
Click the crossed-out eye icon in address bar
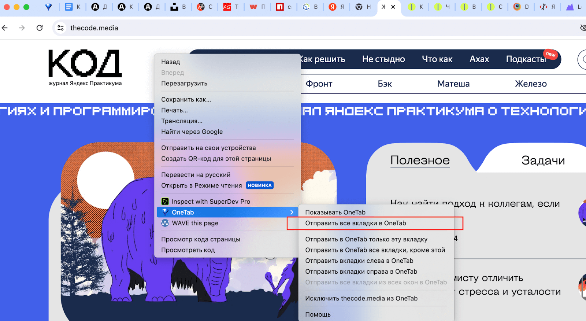583,28
